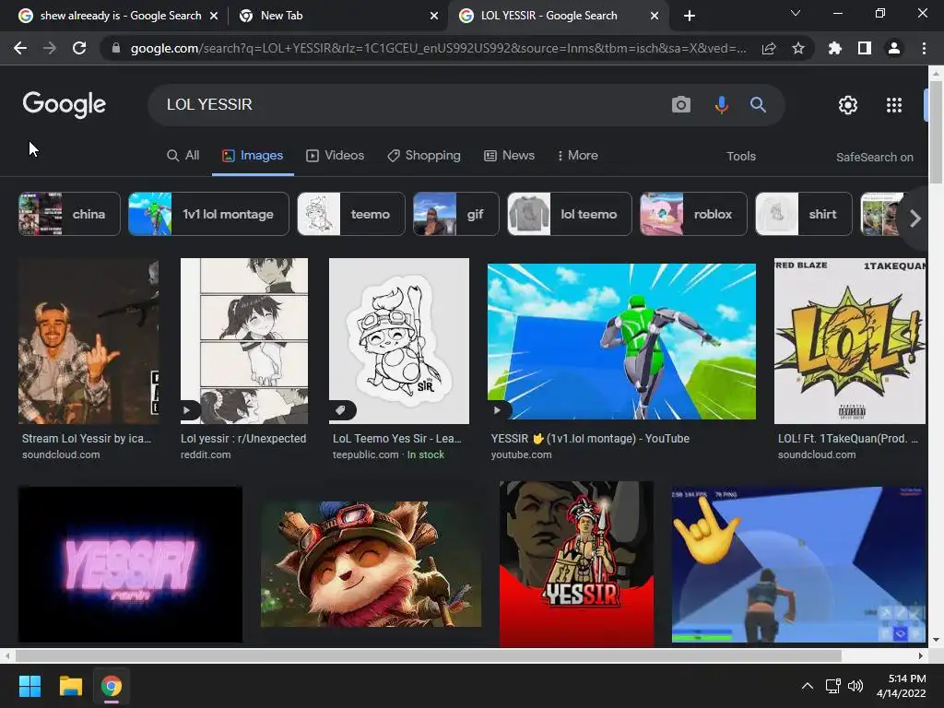944x708 pixels.
Task: Open the rock-hand emoji gameplay image
Action: point(799,565)
